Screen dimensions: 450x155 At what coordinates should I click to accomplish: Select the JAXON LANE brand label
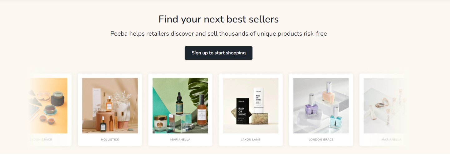click(x=251, y=139)
